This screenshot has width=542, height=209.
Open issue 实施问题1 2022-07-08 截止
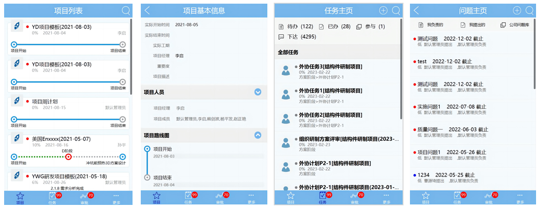point(472,109)
